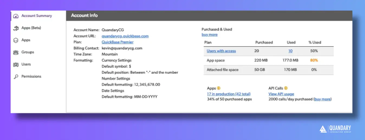Screen dimensions: 365x140
Task: Click the 12,345,678.00 default formatting line
Action: coord(131,84)
